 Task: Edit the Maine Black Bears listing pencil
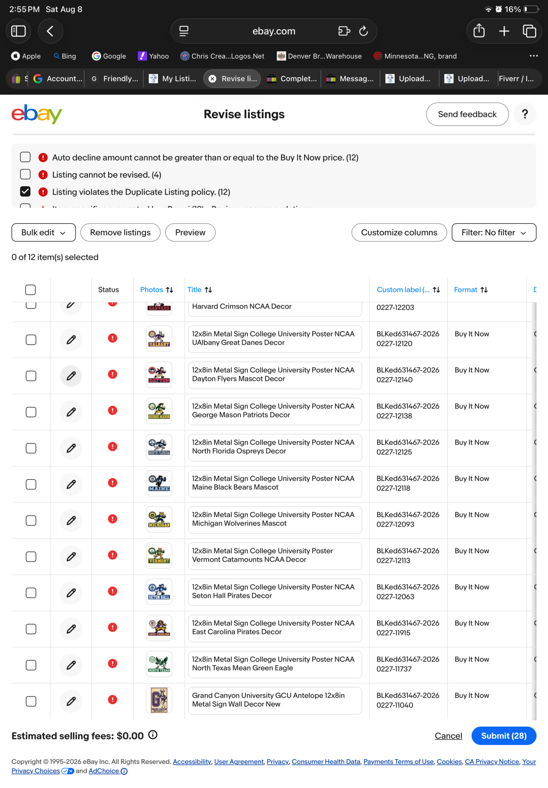[71, 484]
